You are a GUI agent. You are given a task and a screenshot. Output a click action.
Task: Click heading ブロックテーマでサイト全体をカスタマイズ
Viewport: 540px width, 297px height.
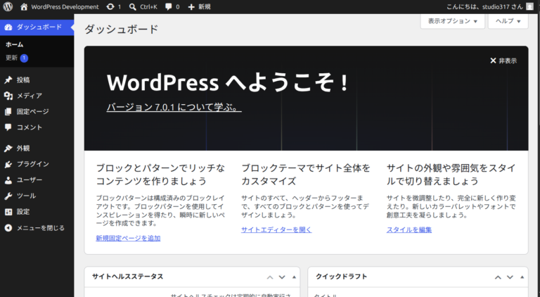click(x=306, y=175)
